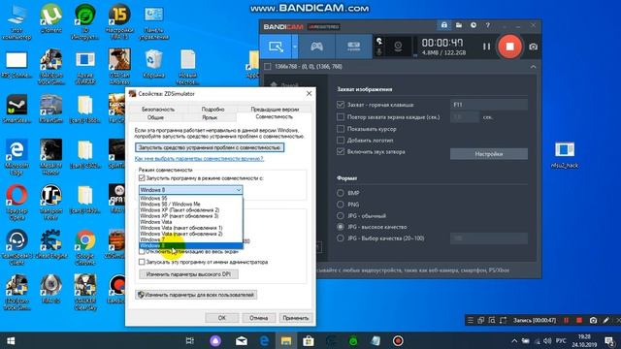Toggle Bandicam shutter sound checkbox
The height and width of the screenshot is (349, 621).
(341, 151)
